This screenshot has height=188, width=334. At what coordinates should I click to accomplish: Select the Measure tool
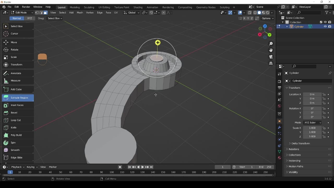(18, 81)
